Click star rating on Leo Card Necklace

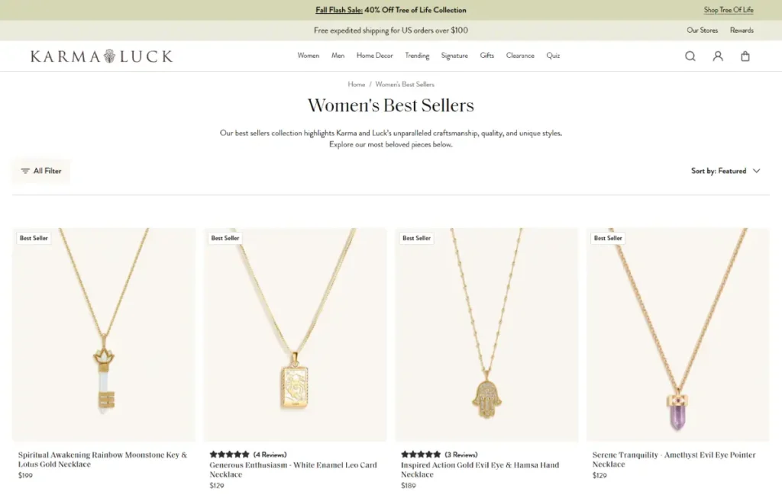[229, 455]
